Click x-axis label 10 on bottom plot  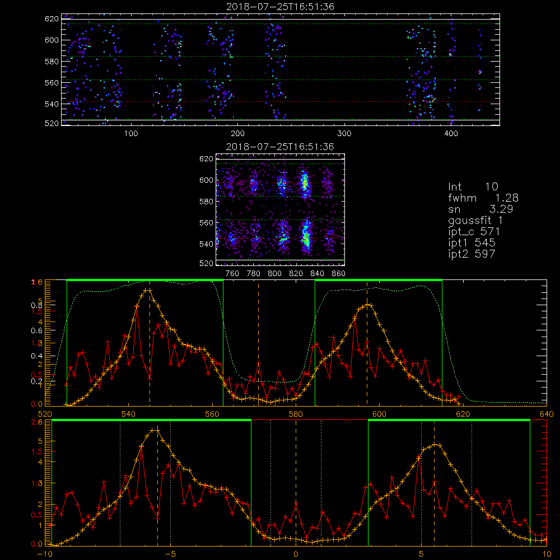click(x=547, y=554)
